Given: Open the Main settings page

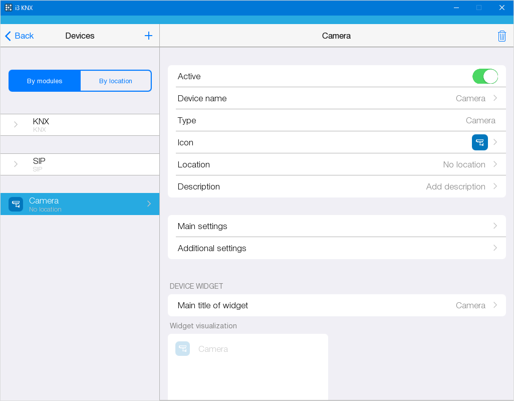Looking at the screenshot, I should [336, 226].
